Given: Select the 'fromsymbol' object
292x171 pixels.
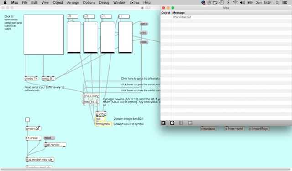Looking at the screenshot, I should [x=104, y=124].
